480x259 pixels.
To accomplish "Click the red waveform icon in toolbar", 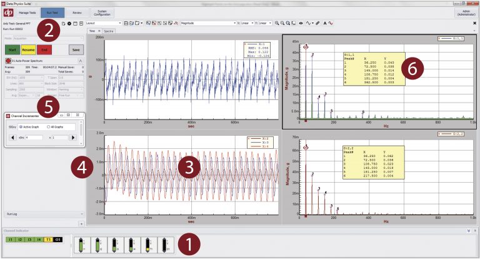I will [331, 23].
